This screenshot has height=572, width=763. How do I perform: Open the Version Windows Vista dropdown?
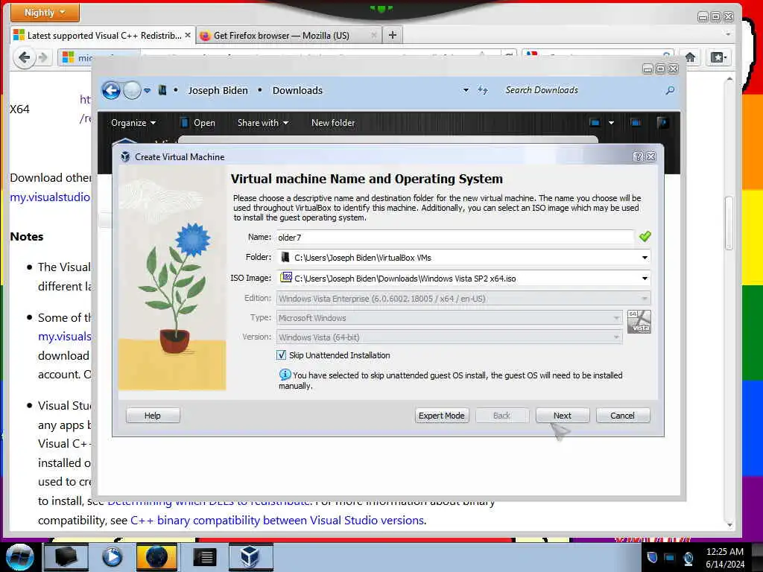pyautogui.click(x=449, y=337)
